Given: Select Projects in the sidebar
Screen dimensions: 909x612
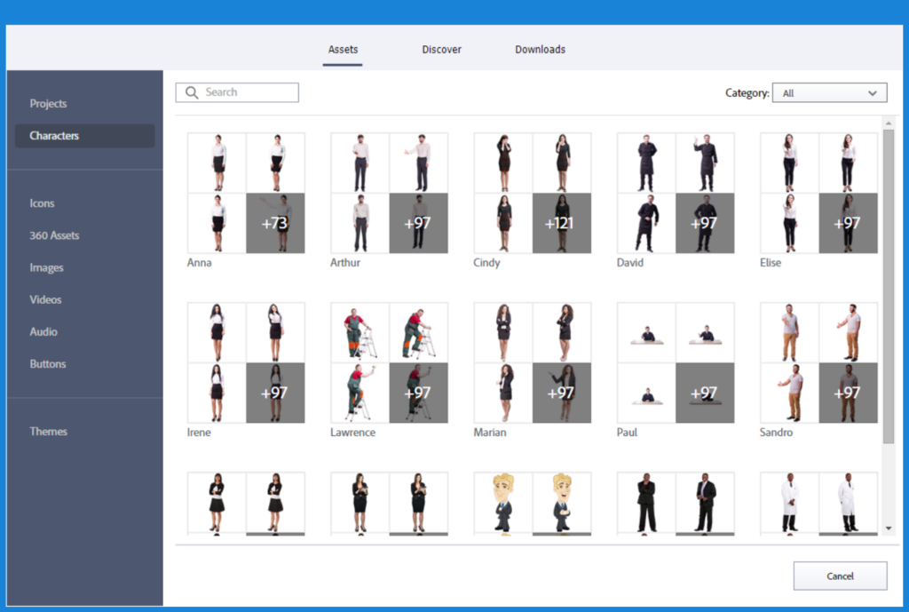Looking at the screenshot, I should coord(48,104).
